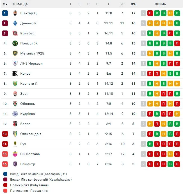Click the Karpaty L. club crest

point(15,84)
